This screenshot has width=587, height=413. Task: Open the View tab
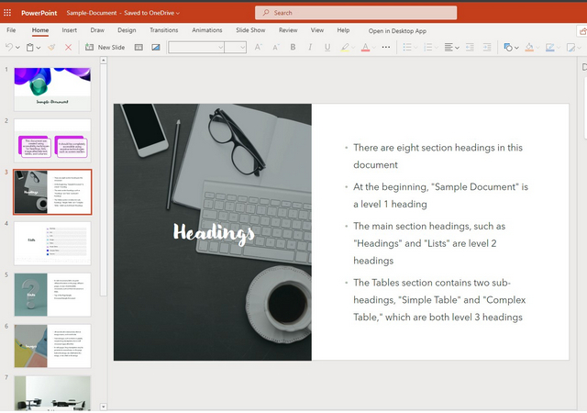317,30
